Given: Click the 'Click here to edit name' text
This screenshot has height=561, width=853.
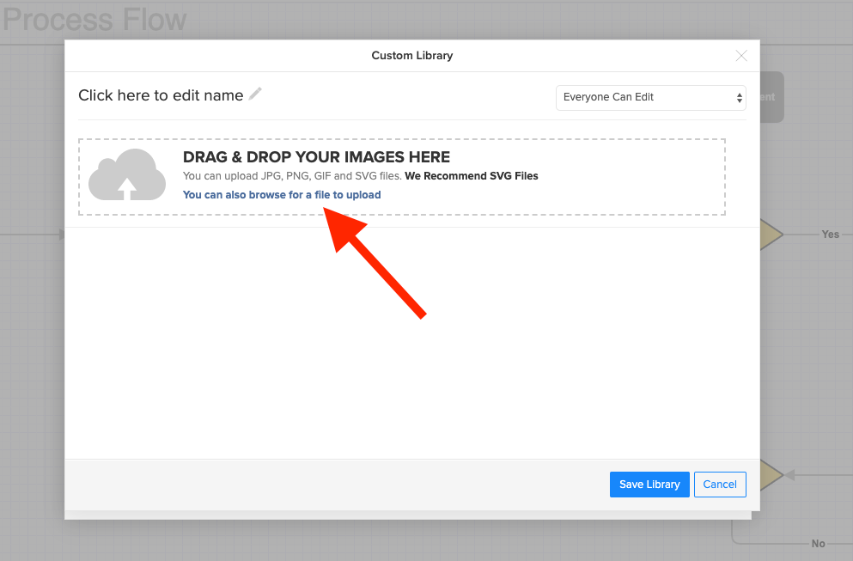Looking at the screenshot, I should coord(161,95).
